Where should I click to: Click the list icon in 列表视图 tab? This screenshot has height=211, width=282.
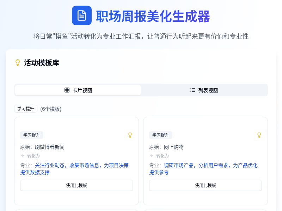192,90
